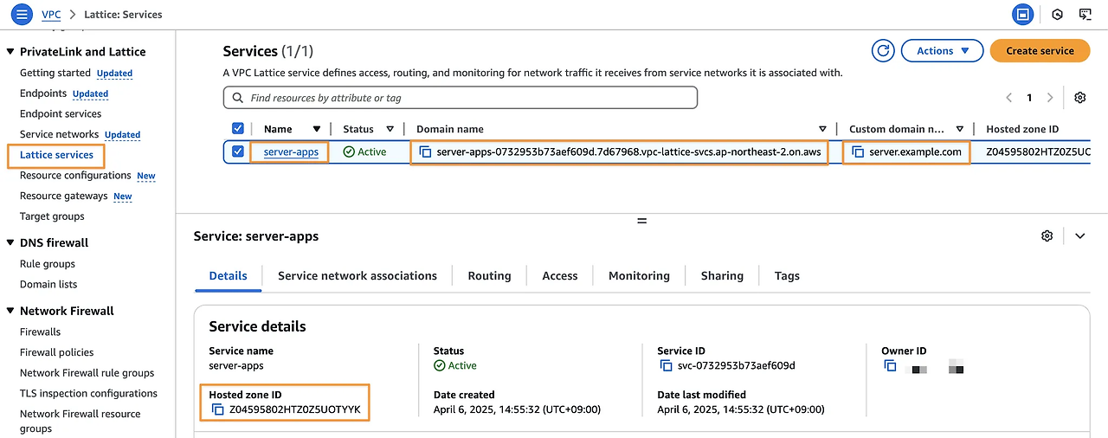Click the Find resources search field

460,98
